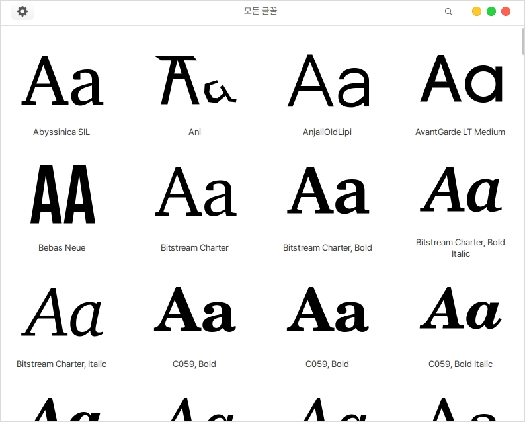The width and height of the screenshot is (525, 422).
Task: Click the 'C059, Bold Italic' name label
Action: 460,364
